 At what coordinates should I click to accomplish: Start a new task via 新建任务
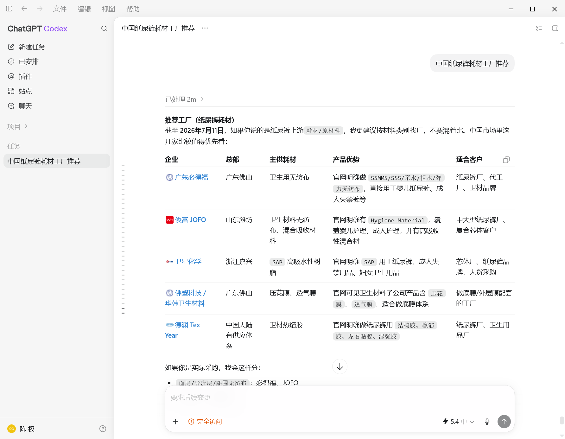(x=57, y=47)
